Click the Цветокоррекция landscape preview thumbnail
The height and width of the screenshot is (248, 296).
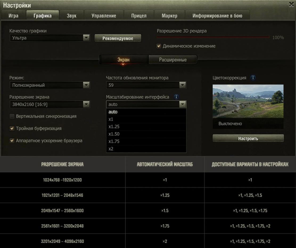pyautogui.click(x=248, y=101)
